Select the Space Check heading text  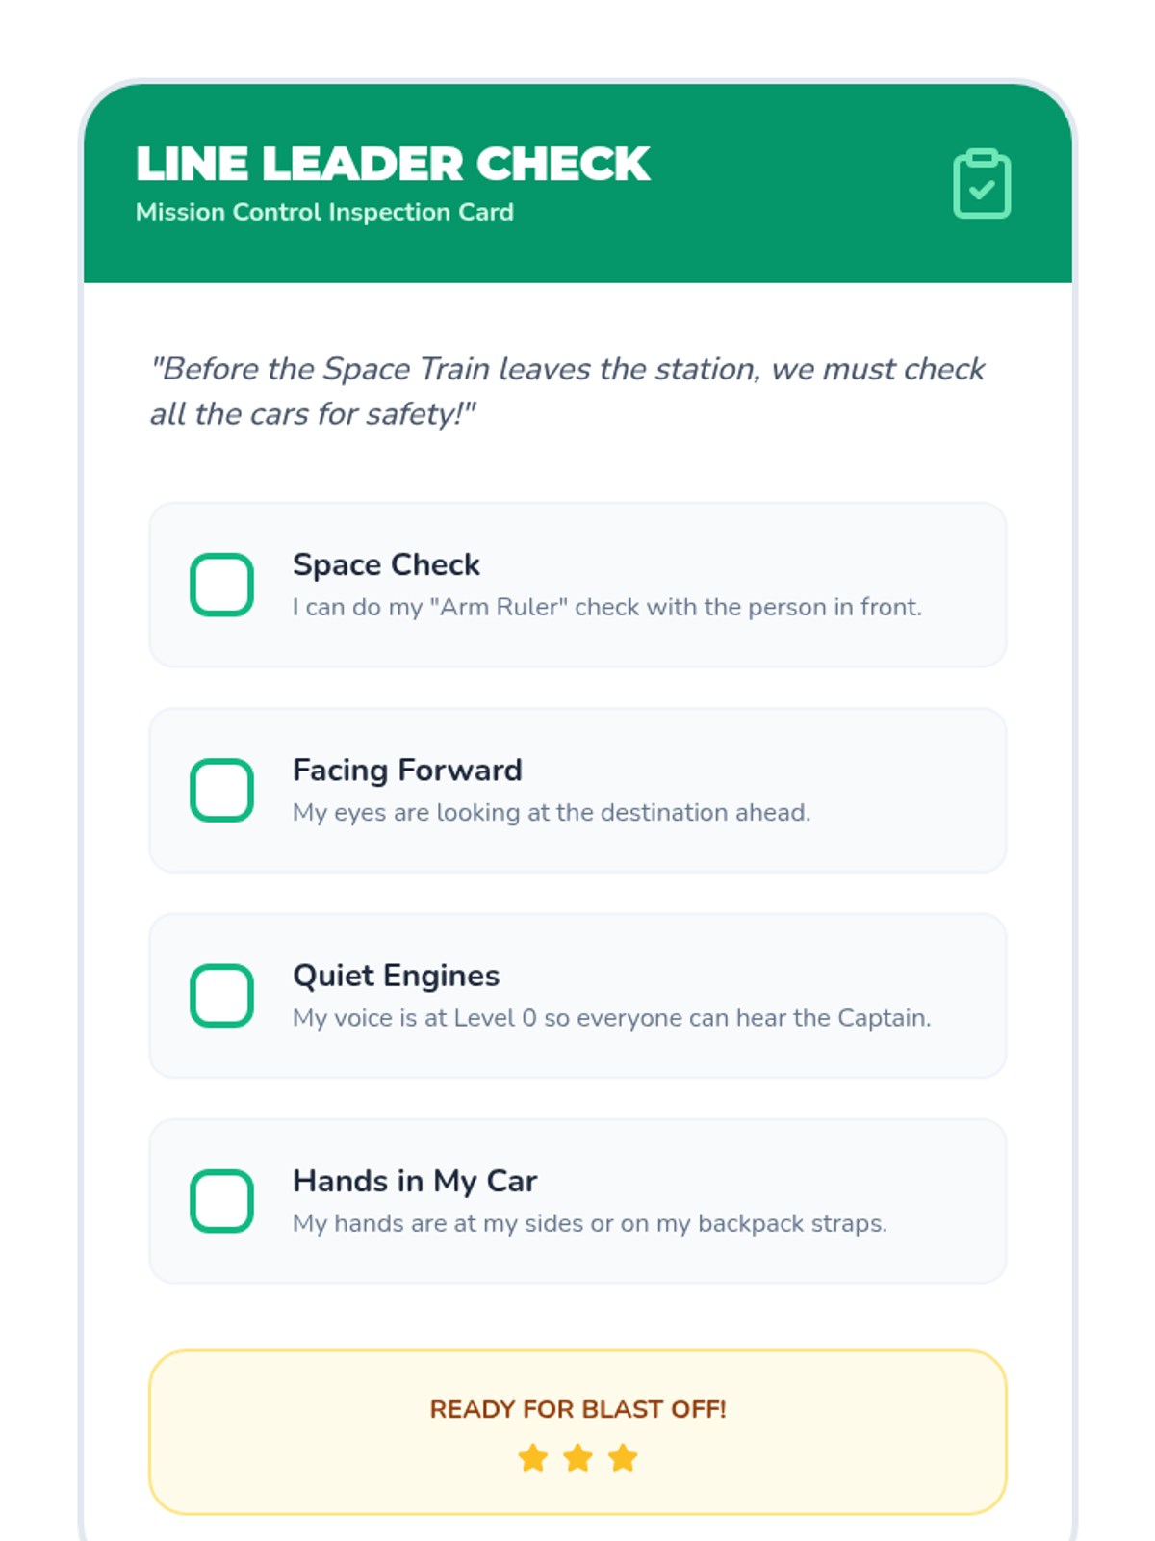pyautogui.click(x=386, y=564)
